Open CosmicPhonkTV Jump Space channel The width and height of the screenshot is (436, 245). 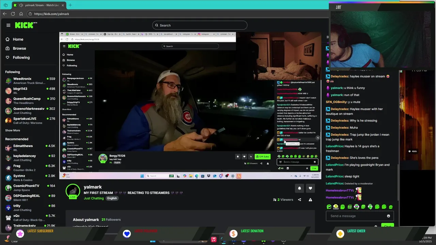click(x=30, y=187)
